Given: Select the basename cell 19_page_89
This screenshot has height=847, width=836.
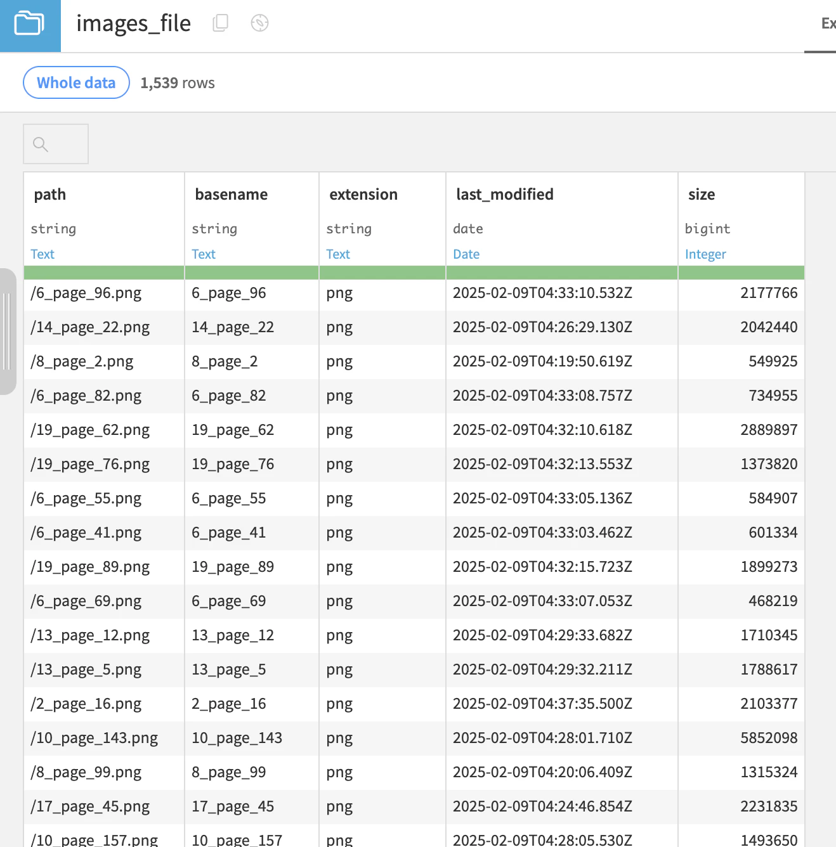Looking at the screenshot, I should click(252, 567).
